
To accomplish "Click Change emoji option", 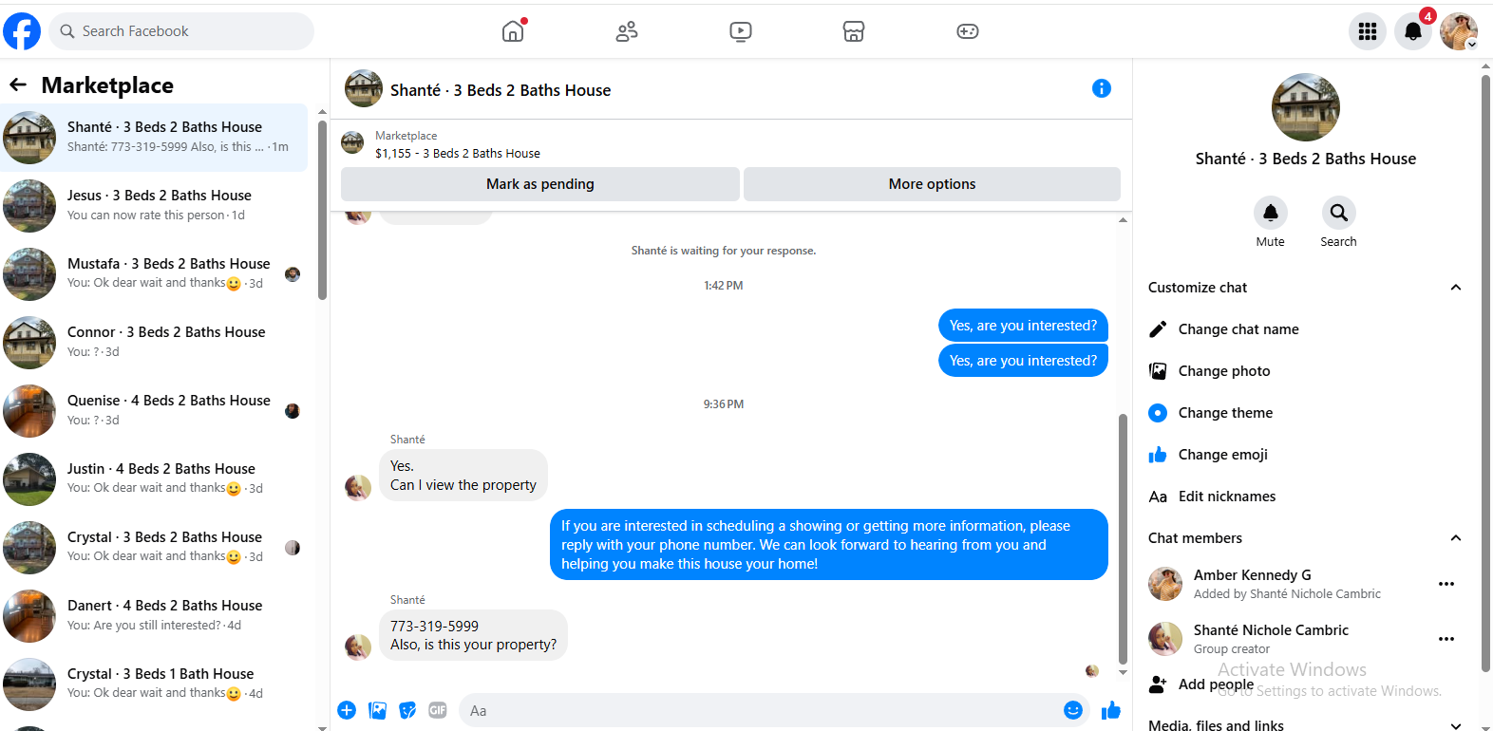I will pyautogui.click(x=1305, y=455).
